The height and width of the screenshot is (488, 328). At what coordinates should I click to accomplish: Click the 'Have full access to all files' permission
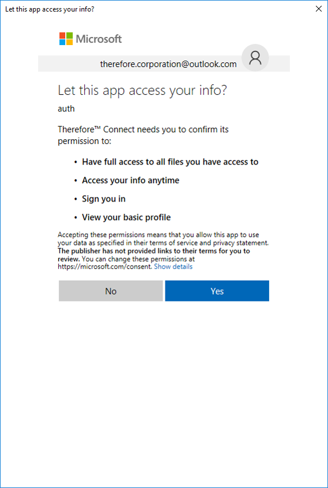pos(170,162)
